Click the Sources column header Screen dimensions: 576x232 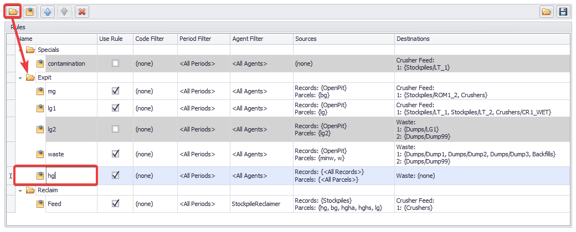[x=306, y=39]
